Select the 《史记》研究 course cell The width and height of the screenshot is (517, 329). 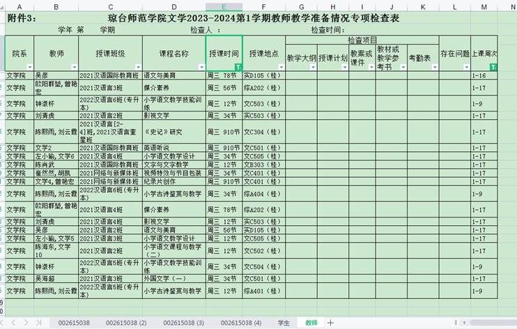(173, 132)
